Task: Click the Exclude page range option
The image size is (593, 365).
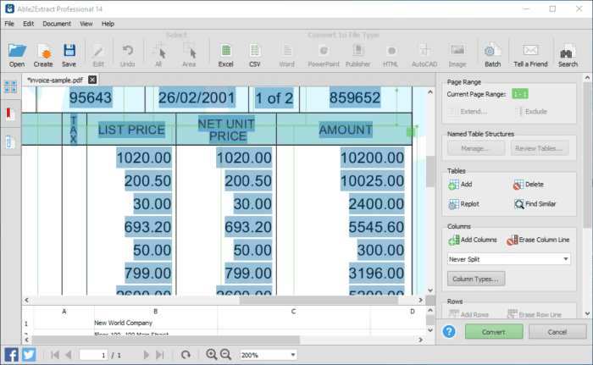Action: pyautogui.click(x=530, y=112)
